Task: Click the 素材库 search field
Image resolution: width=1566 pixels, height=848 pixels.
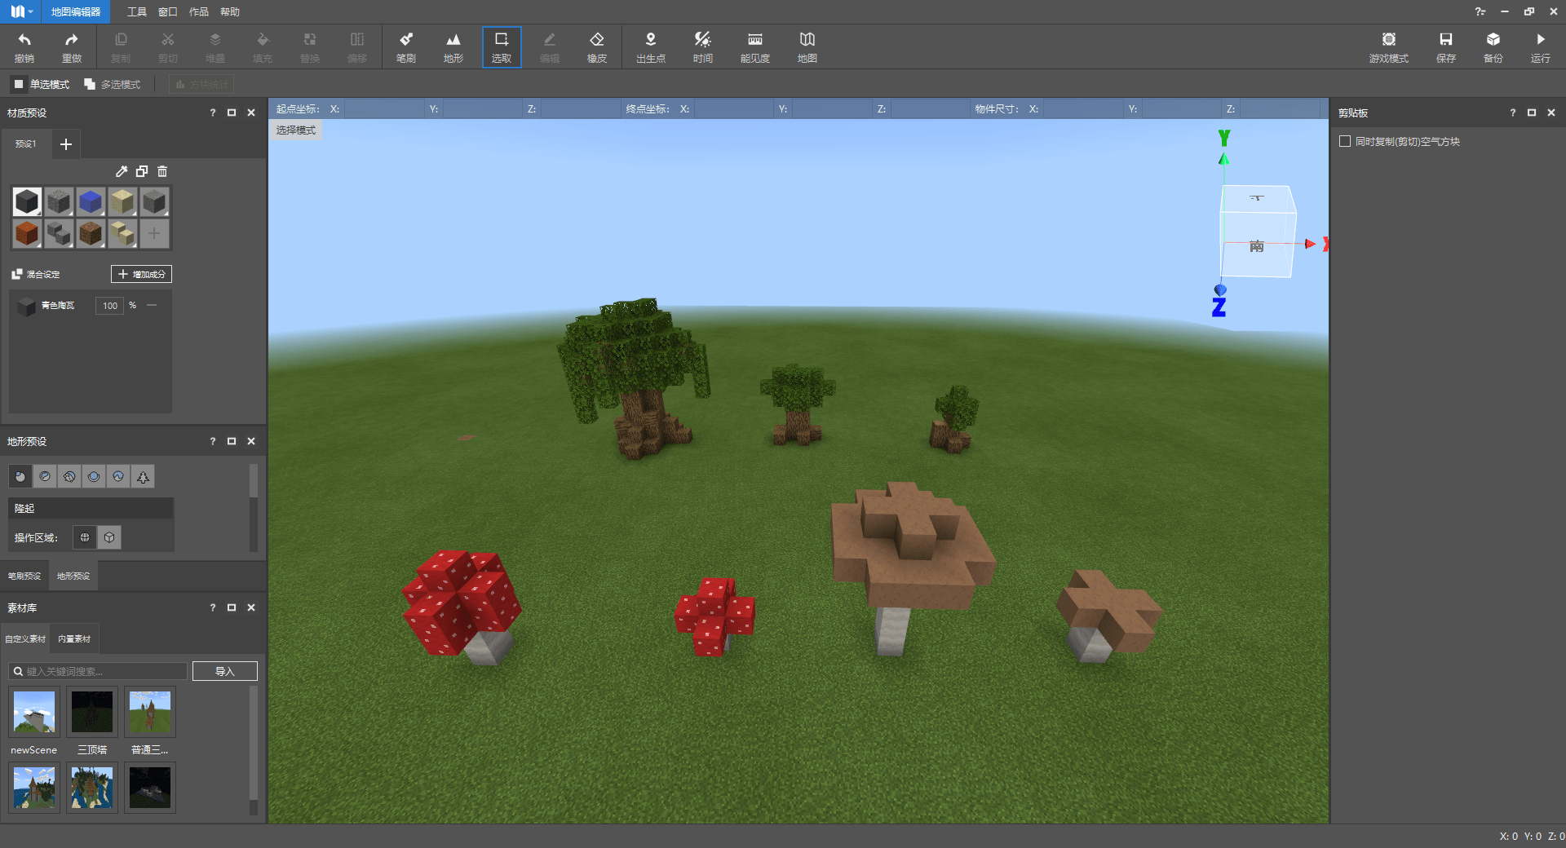Action: click(x=98, y=671)
